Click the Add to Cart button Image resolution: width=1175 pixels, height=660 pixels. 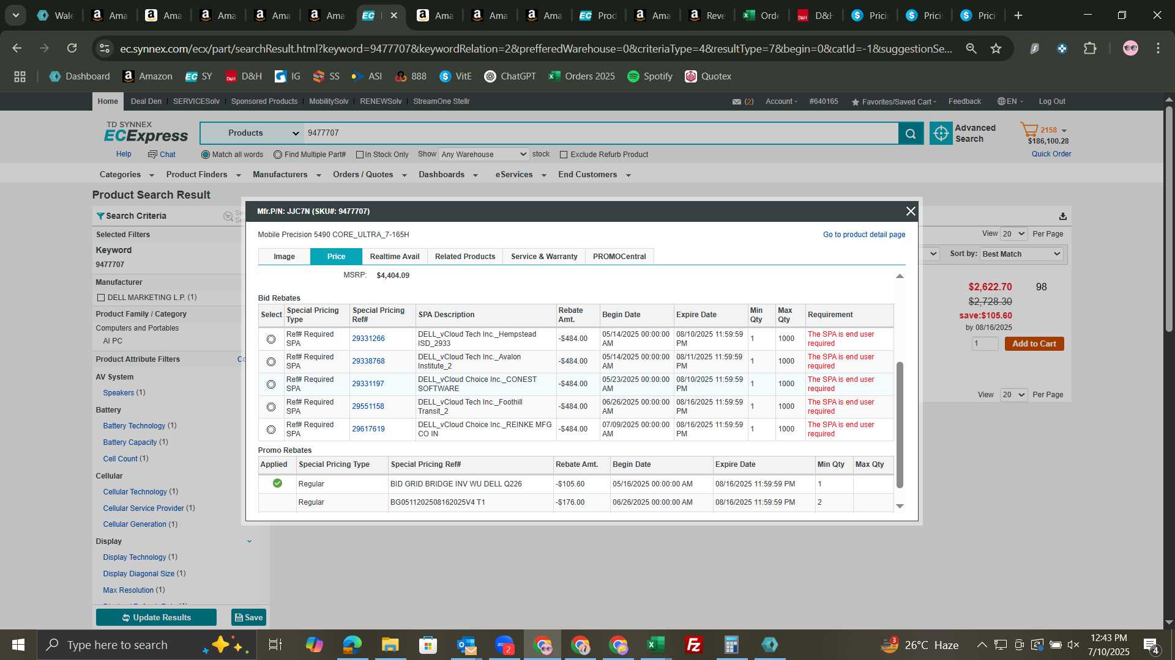coord(1034,344)
